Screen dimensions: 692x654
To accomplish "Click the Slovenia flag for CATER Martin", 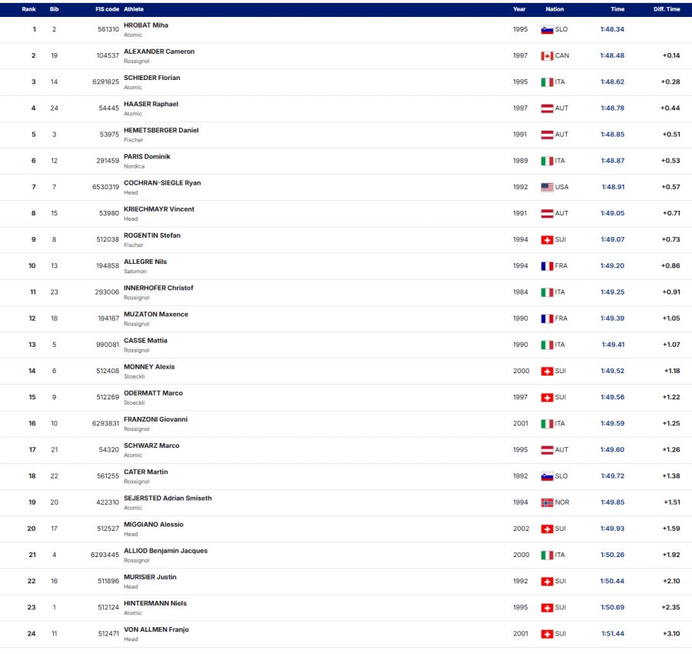I will [547, 476].
